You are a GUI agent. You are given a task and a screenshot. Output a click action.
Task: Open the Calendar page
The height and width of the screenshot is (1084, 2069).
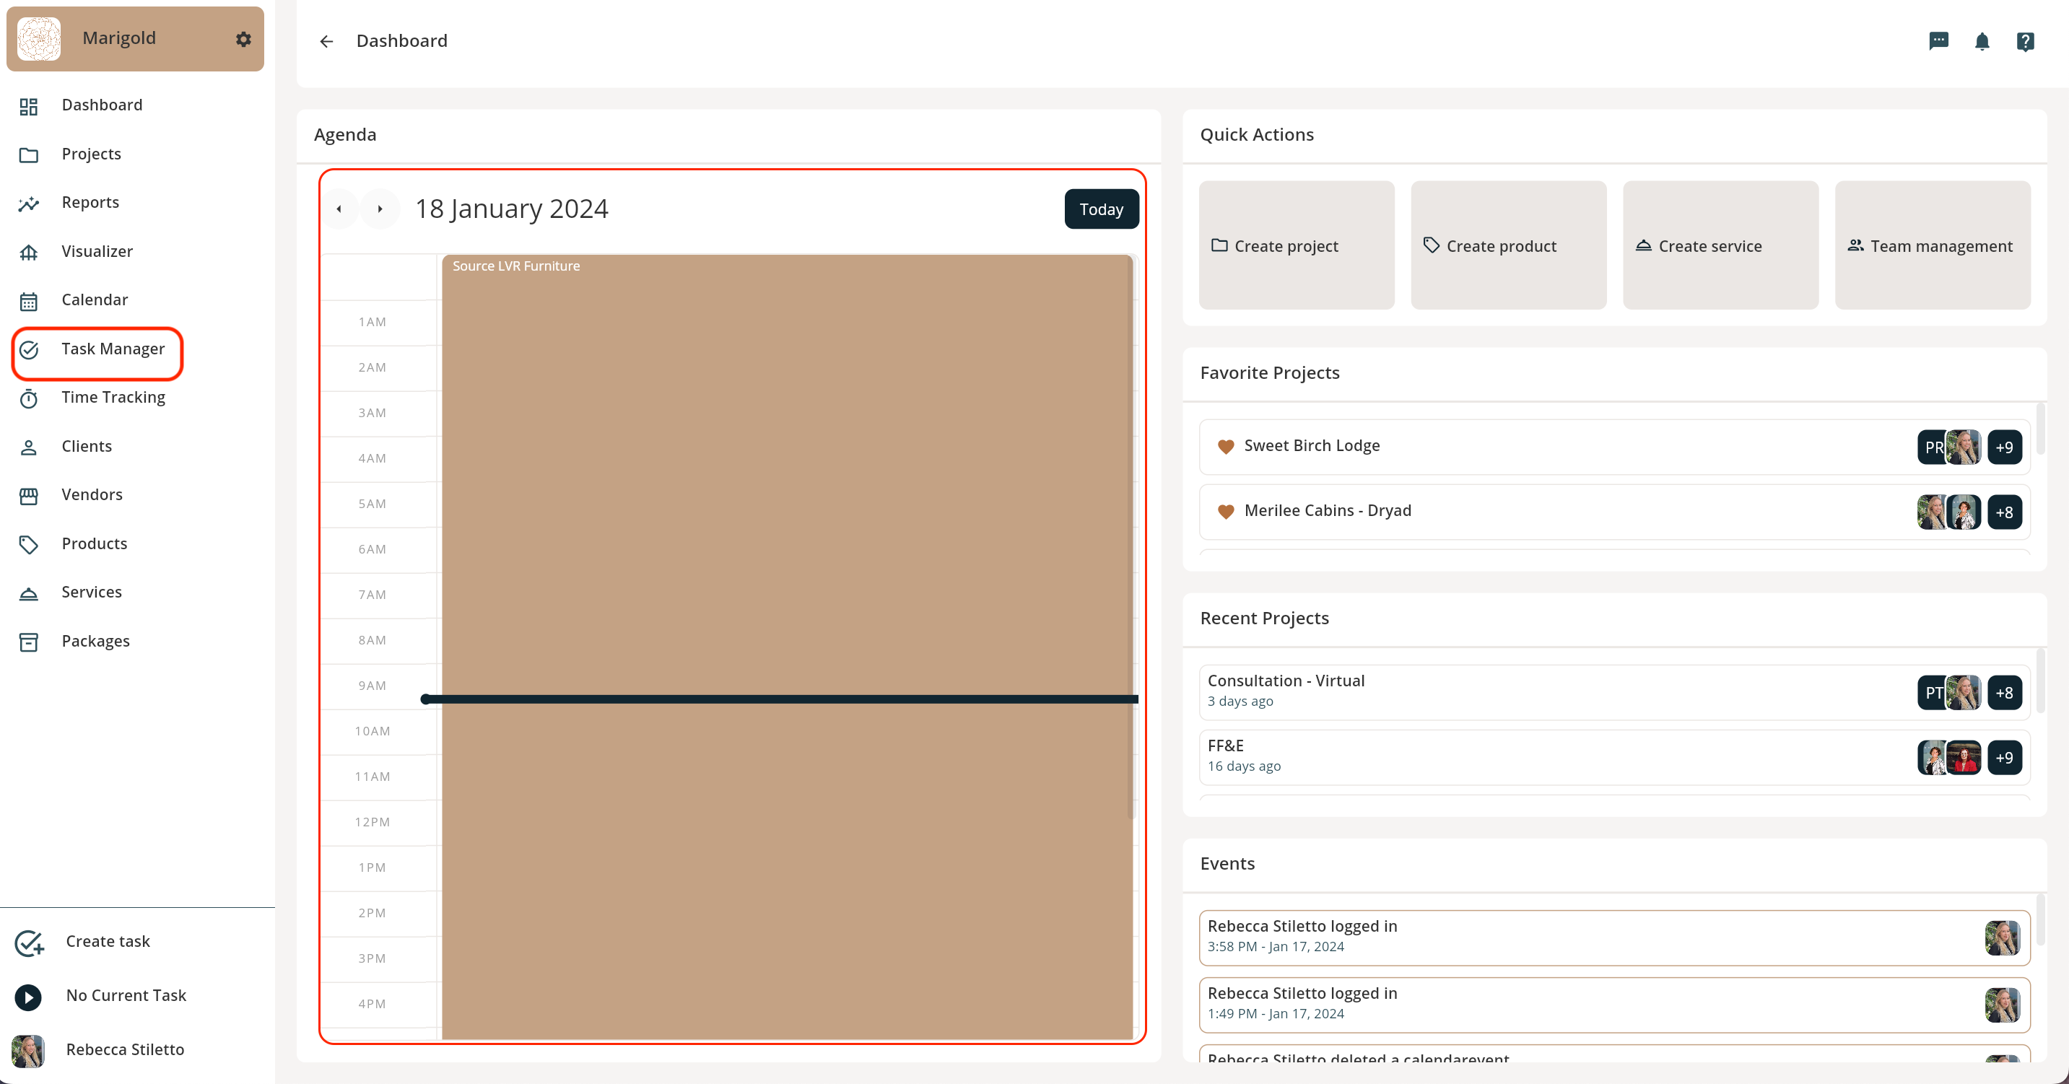[x=94, y=300]
